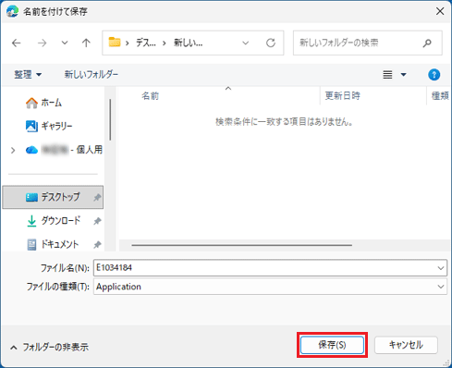452x368 pixels.
Task: Go forward using the right arrow
Action: [x=42, y=43]
